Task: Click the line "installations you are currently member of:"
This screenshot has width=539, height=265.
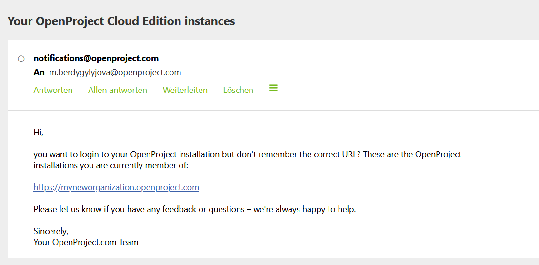Action: point(111,165)
